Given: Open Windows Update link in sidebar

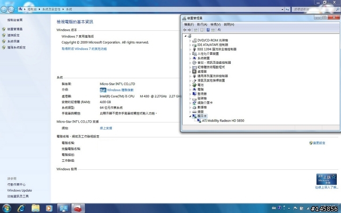Looking at the screenshot, I should pyautogui.click(x=20, y=191).
